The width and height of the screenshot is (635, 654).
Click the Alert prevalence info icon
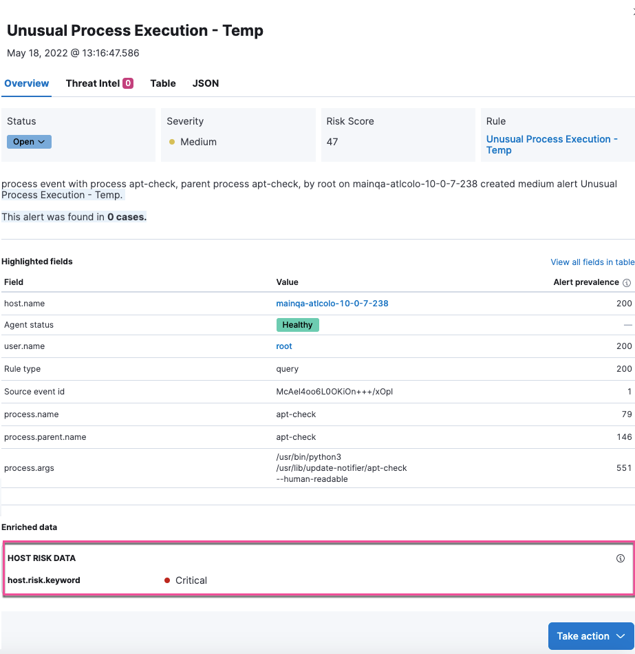pos(627,282)
